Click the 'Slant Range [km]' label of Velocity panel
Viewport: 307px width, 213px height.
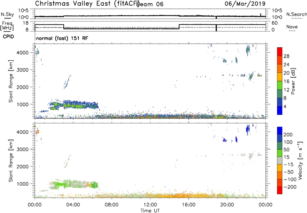coord(11,161)
